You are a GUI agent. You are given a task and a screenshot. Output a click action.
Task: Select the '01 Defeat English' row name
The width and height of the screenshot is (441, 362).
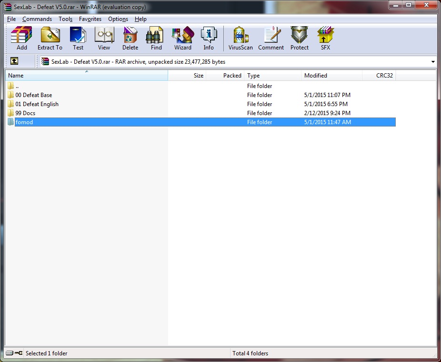(x=37, y=104)
